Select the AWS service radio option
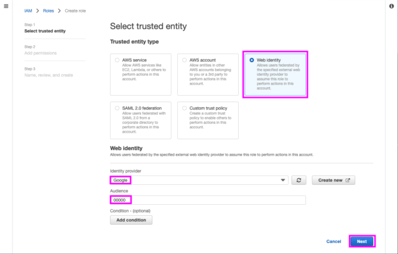Screen dimensions: 398x254 [117, 60]
